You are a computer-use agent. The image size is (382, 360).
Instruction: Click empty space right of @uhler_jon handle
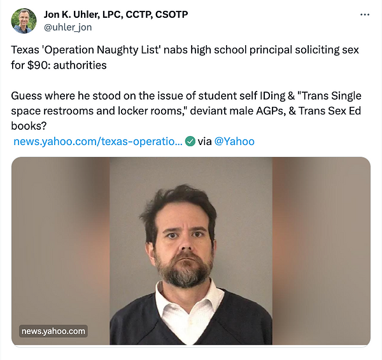(x=219, y=27)
